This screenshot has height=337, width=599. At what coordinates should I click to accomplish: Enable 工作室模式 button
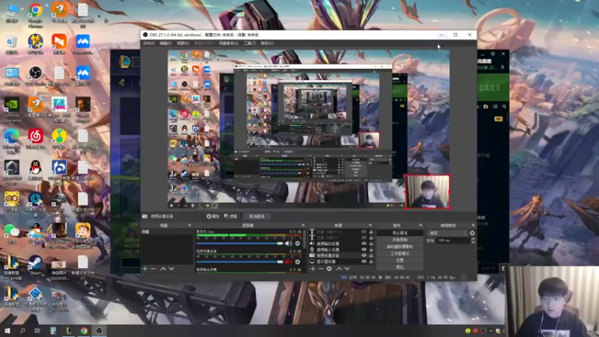(400, 253)
